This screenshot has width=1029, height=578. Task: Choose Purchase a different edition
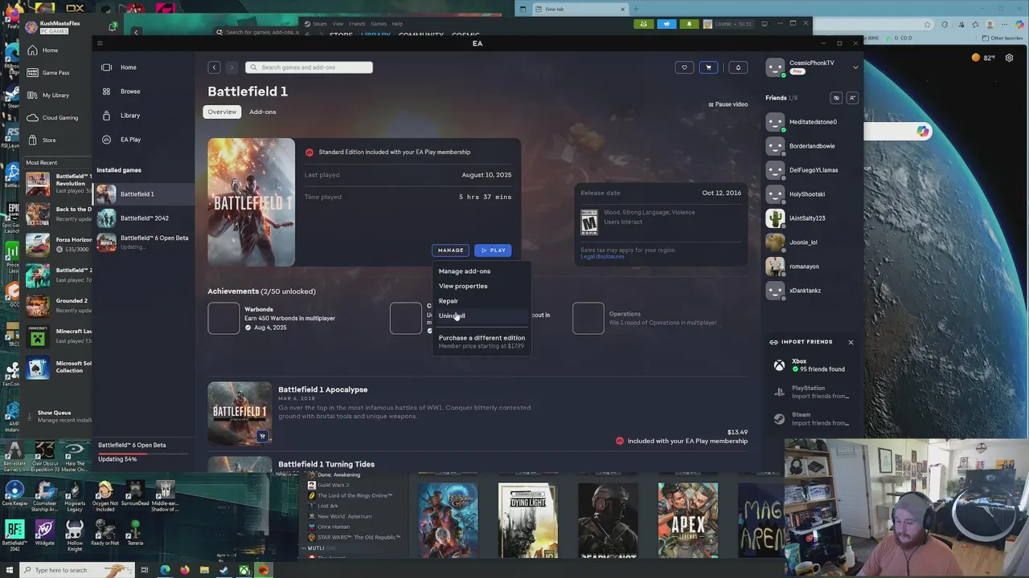tap(482, 341)
